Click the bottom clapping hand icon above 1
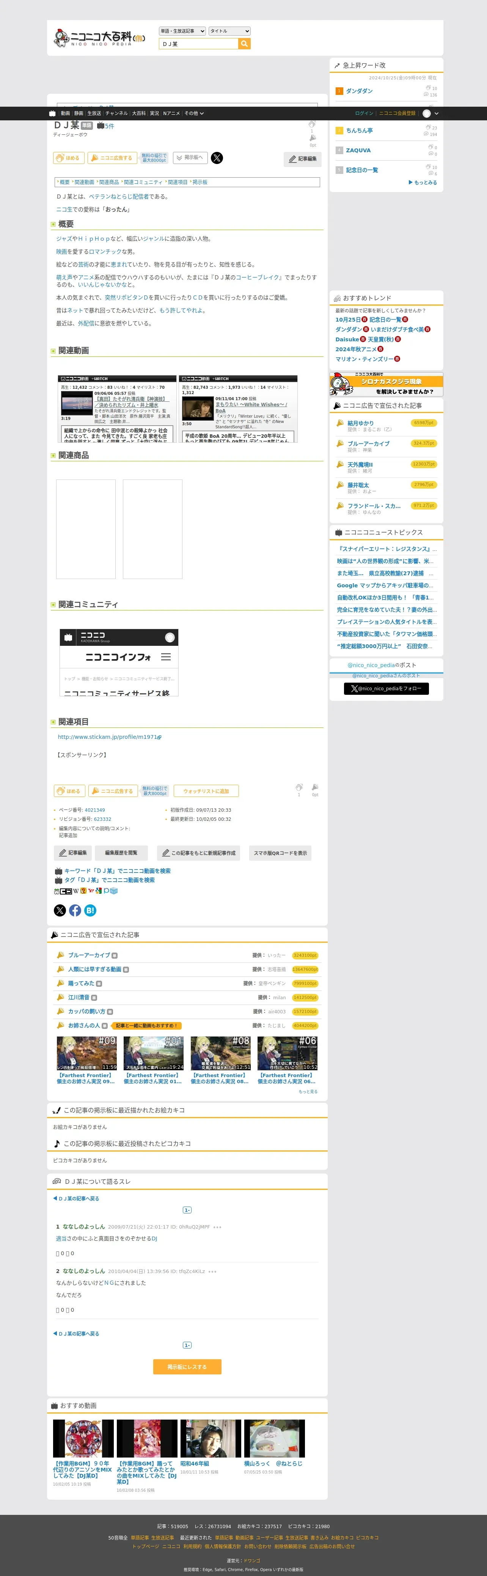Image resolution: width=487 pixels, height=1576 pixels. (299, 787)
